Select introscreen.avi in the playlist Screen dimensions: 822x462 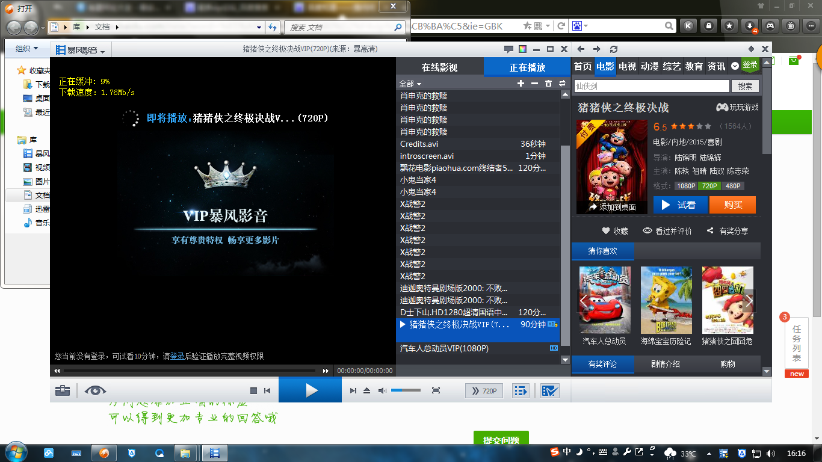tap(478, 156)
